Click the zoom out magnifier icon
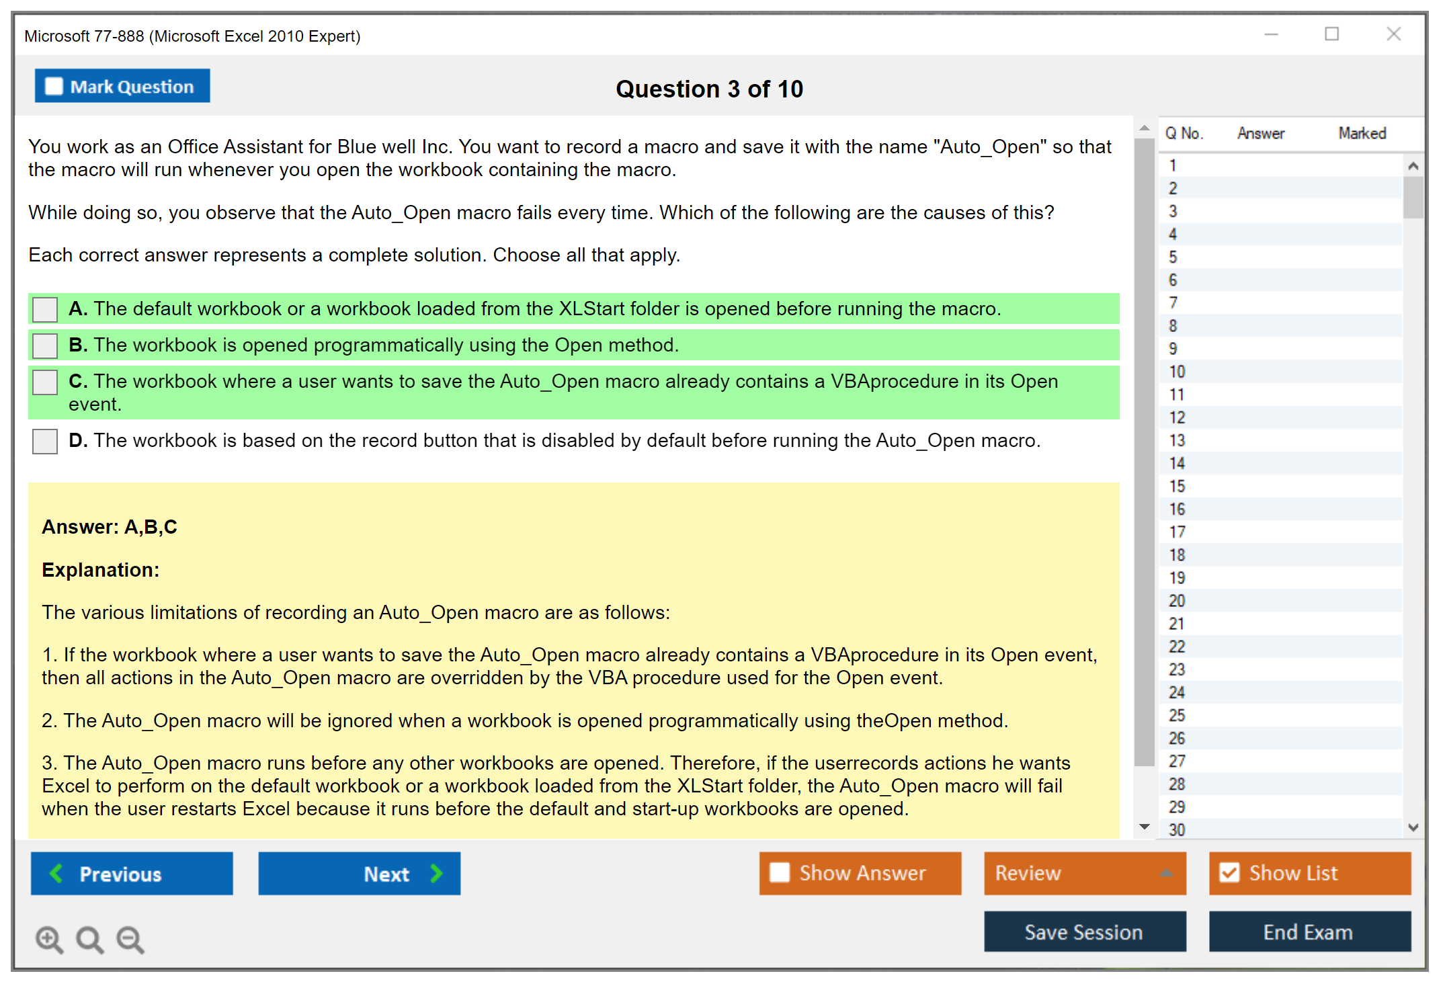 (x=130, y=939)
